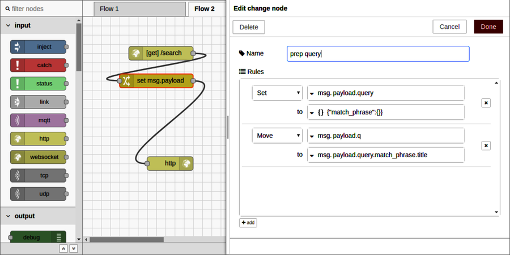
Task: Select the catch node in palette
Action: click(x=38, y=65)
